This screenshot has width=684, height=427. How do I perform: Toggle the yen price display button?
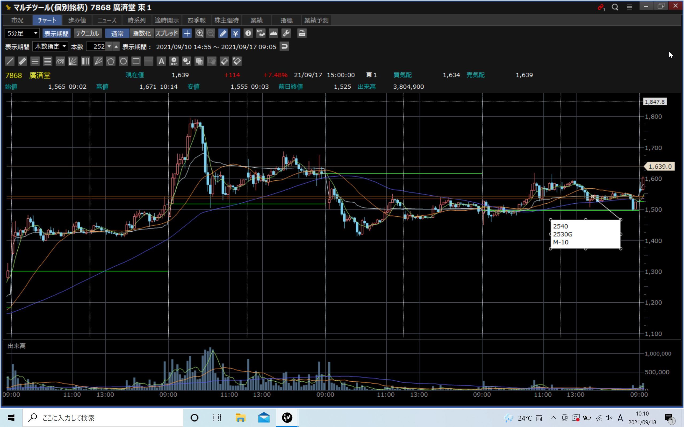point(235,33)
